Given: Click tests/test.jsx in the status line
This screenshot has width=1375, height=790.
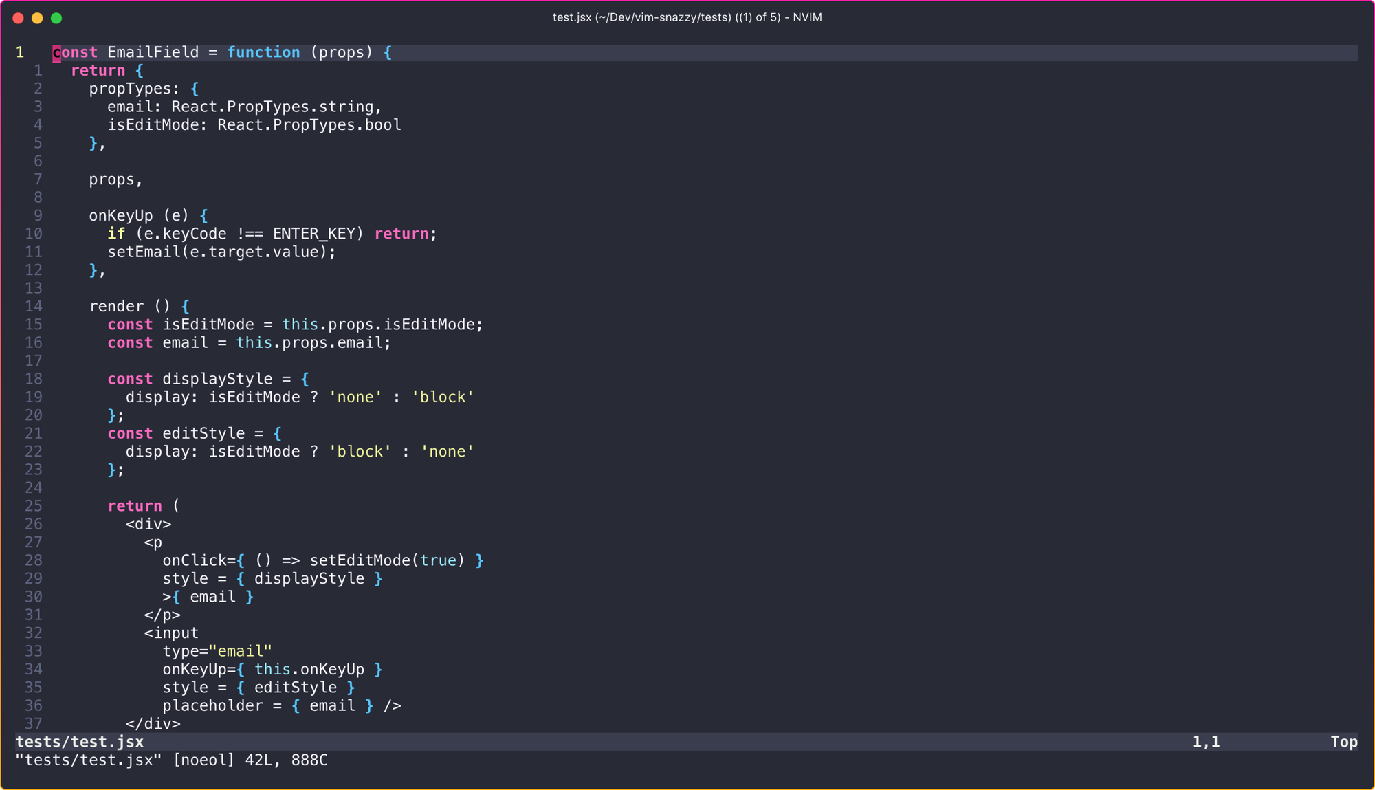Looking at the screenshot, I should (x=80, y=742).
